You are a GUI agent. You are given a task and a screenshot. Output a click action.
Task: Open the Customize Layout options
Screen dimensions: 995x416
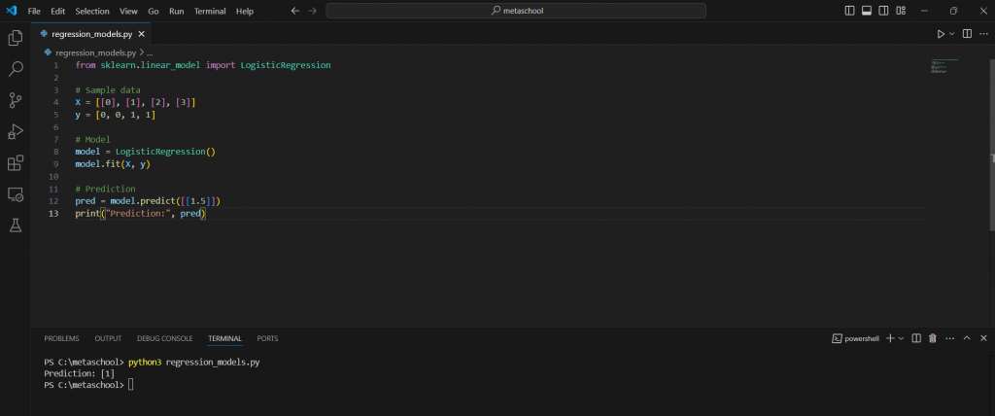point(901,11)
